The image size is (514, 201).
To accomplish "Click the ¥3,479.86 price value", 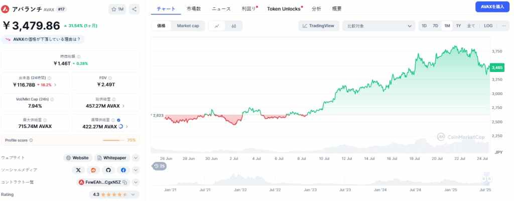I will pos(32,26).
